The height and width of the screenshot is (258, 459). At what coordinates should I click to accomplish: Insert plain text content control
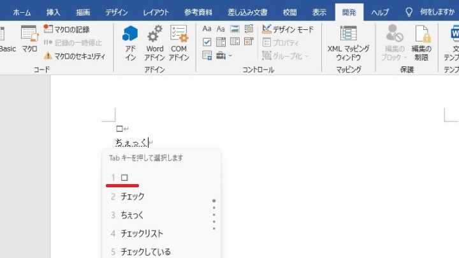pos(221,29)
